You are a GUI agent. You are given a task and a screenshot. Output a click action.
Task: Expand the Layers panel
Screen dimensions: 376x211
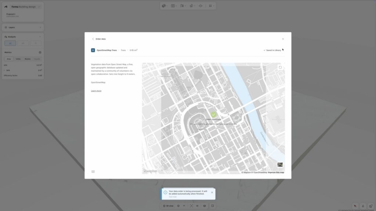click(x=40, y=27)
